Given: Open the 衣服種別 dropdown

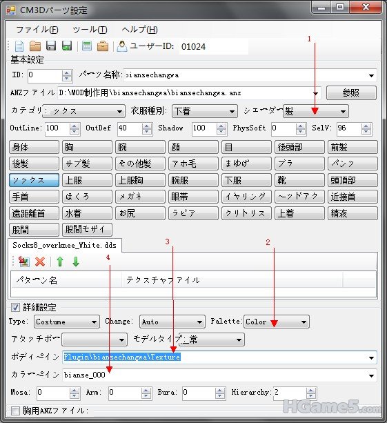Looking at the screenshot, I should tap(205, 111).
